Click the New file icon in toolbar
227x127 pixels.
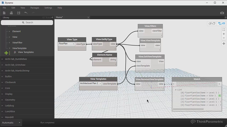click(4, 13)
